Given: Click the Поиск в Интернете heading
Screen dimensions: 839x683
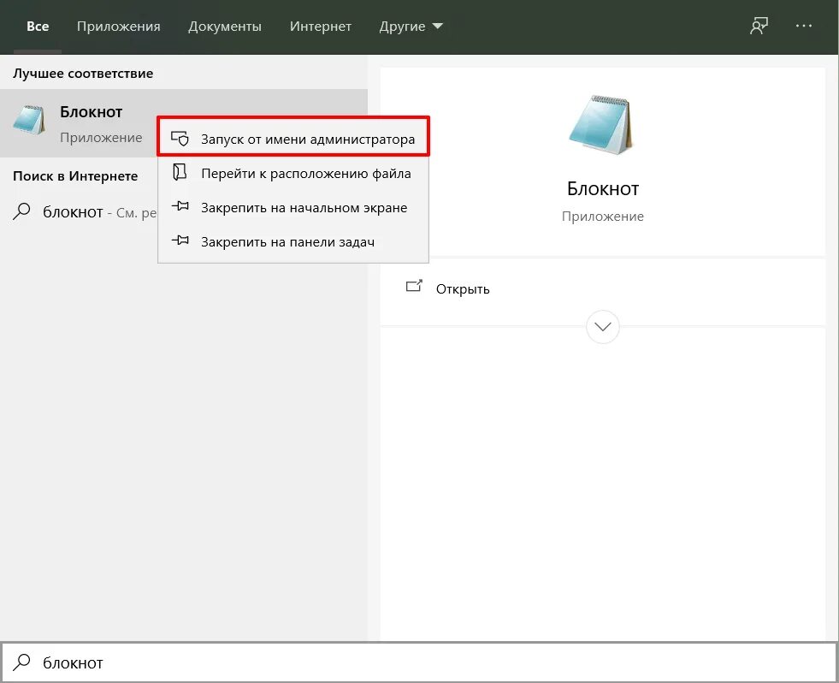Looking at the screenshot, I should (x=75, y=176).
